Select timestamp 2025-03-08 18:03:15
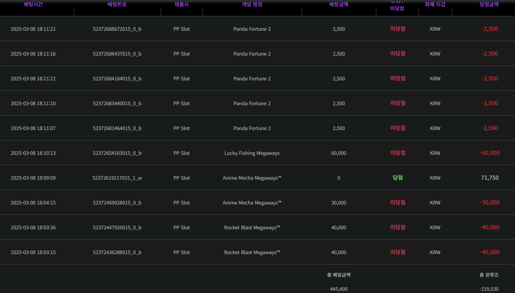Screen dimensions: 515x293 [33, 252]
